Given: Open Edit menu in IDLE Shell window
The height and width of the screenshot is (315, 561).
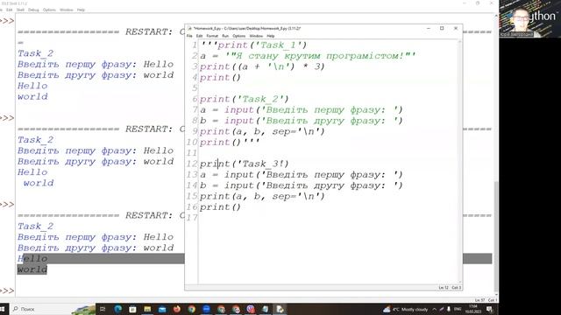Looking at the screenshot, I should coord(10,10).
